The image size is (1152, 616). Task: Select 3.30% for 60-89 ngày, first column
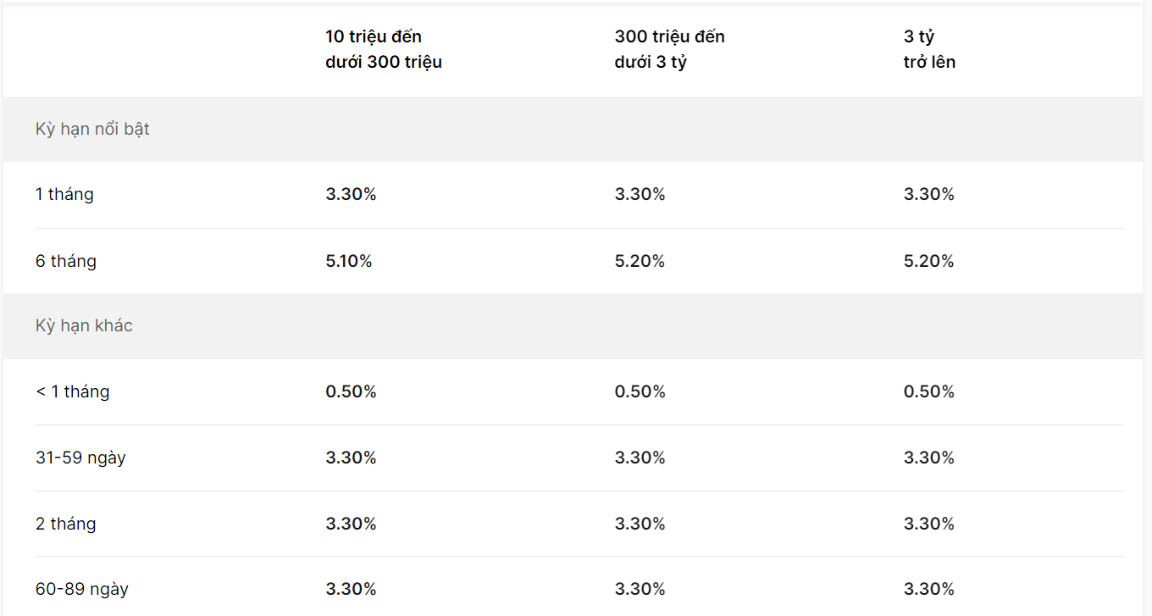(x=351, y=589)
